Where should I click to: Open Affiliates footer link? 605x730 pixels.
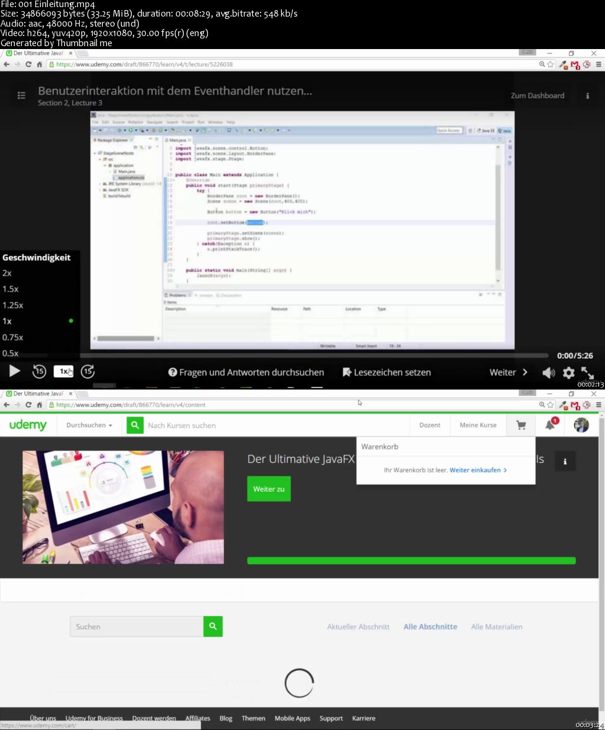coord(198,718)
